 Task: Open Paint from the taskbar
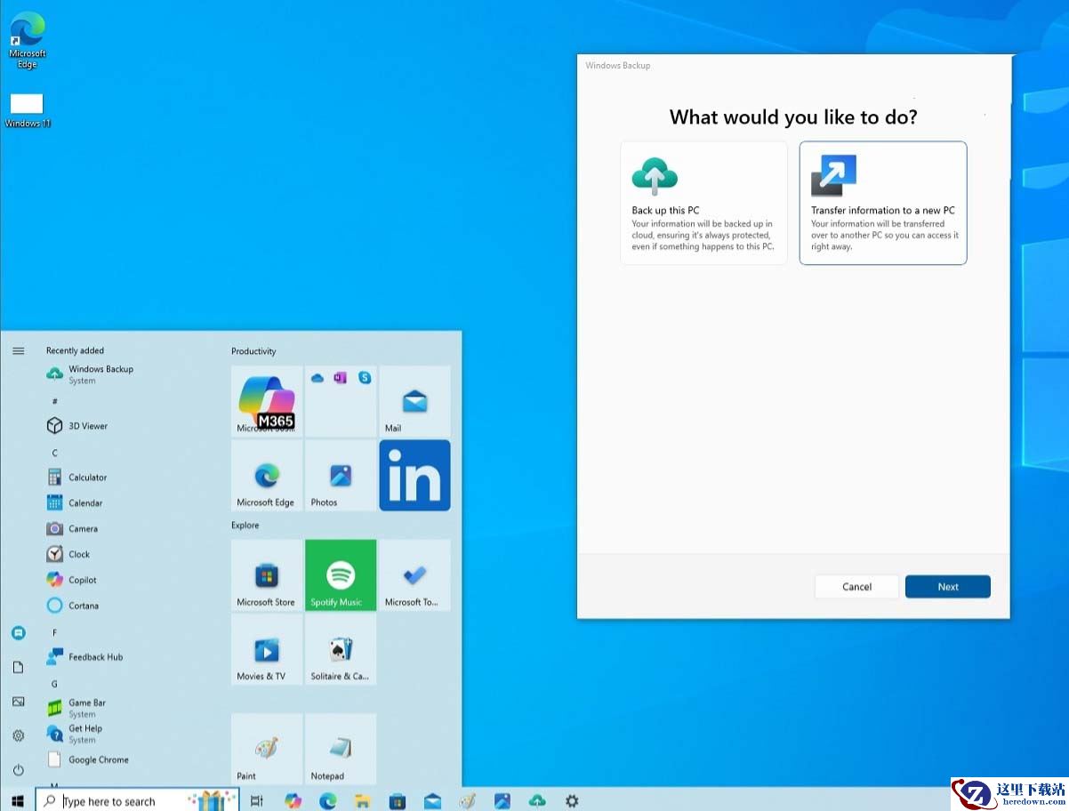pyautogui.click(x=467, y=800)
